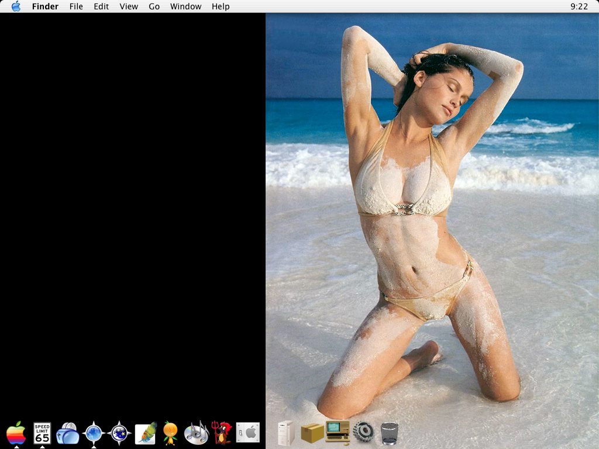Open the Finder application menu
The height and width of the screenshot is (449, 599).
pyautogui.click(x=45, y=6)
